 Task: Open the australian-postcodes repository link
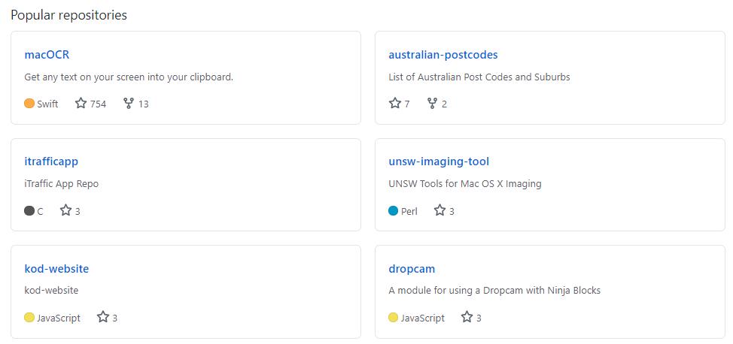click(x=443, y=54)
